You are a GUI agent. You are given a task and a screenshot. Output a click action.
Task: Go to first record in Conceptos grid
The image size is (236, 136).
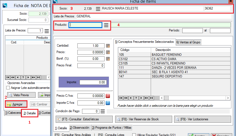(x=121, y=98)
